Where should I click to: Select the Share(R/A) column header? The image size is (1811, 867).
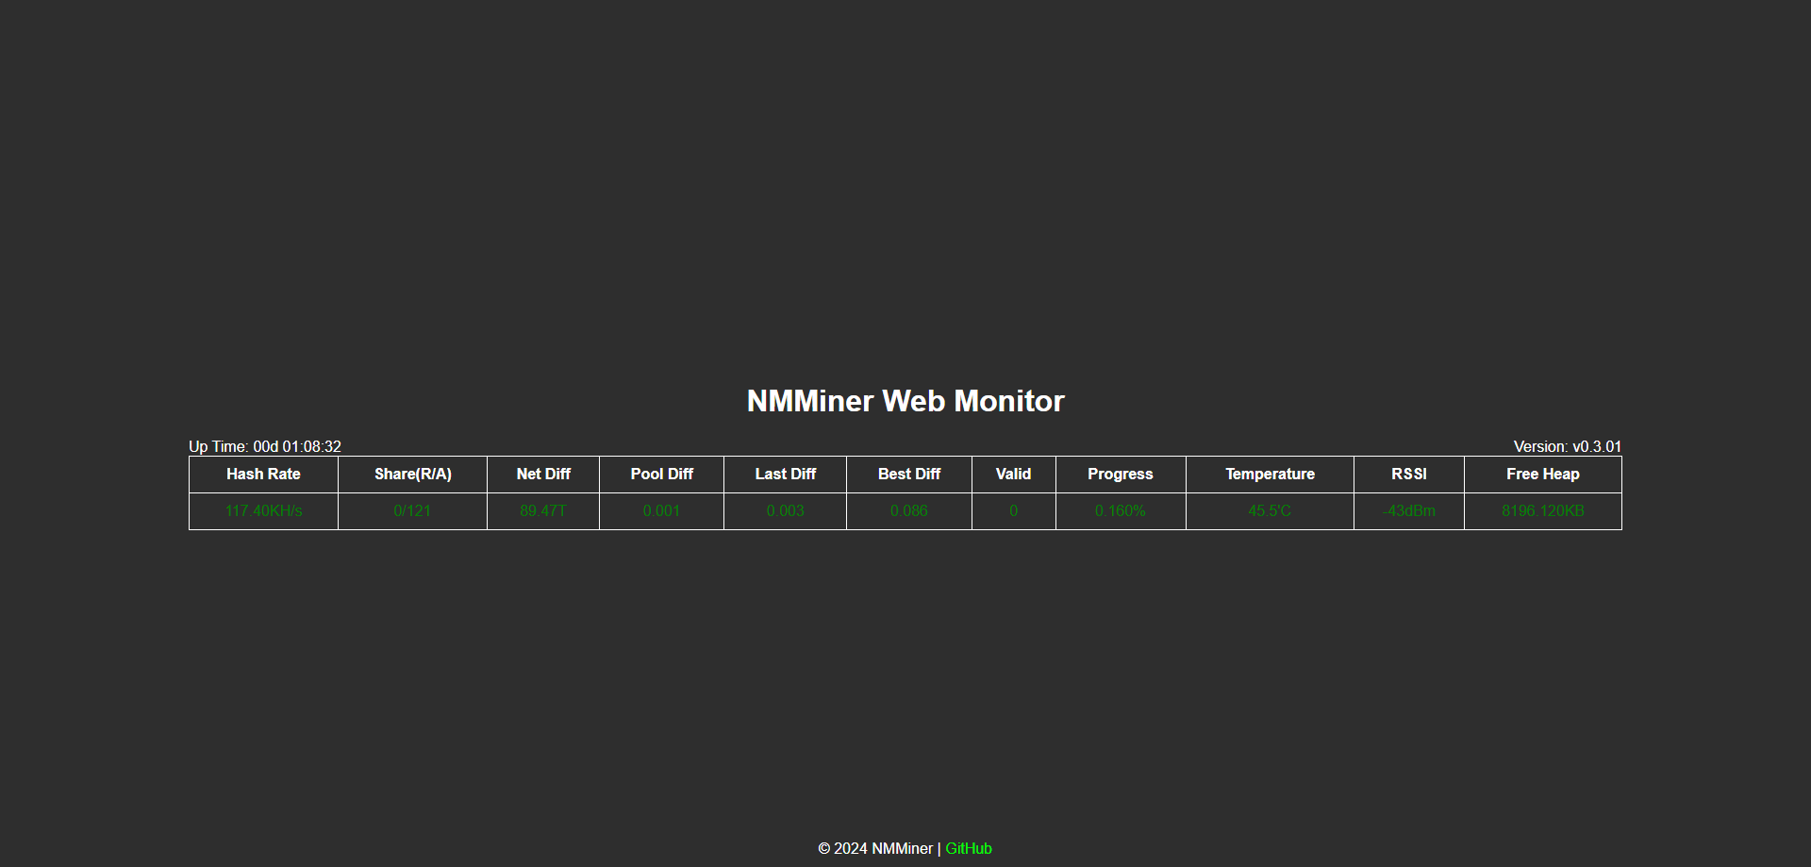pos(413,474)
